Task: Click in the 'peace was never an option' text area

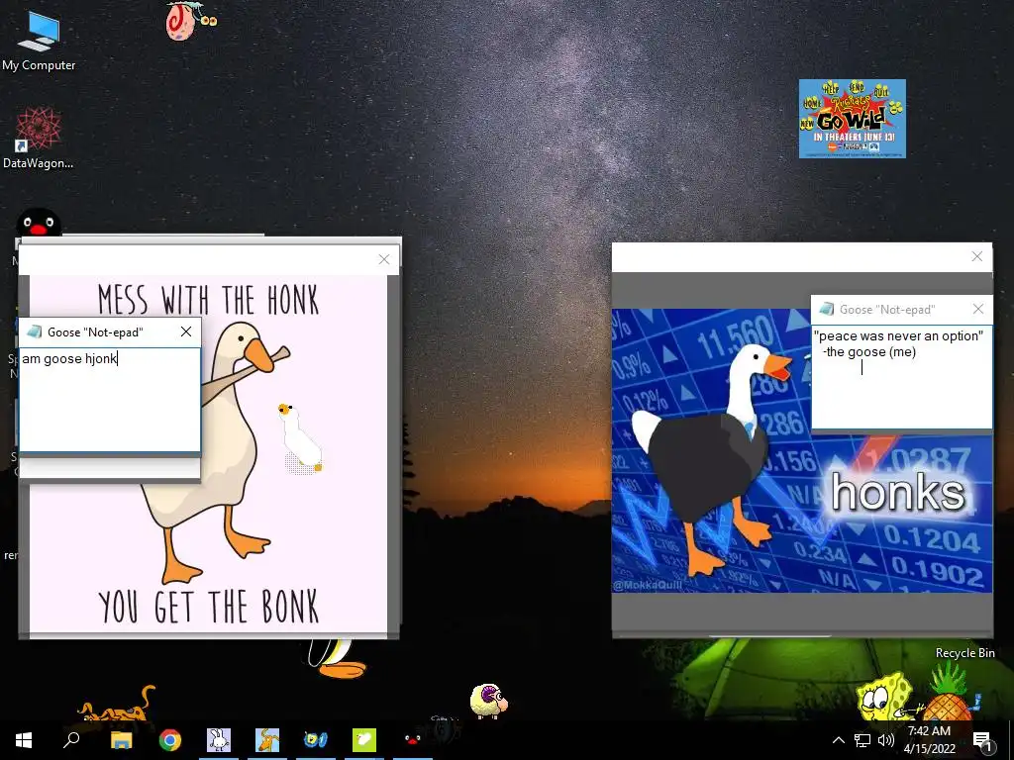Action: (901, 376)
